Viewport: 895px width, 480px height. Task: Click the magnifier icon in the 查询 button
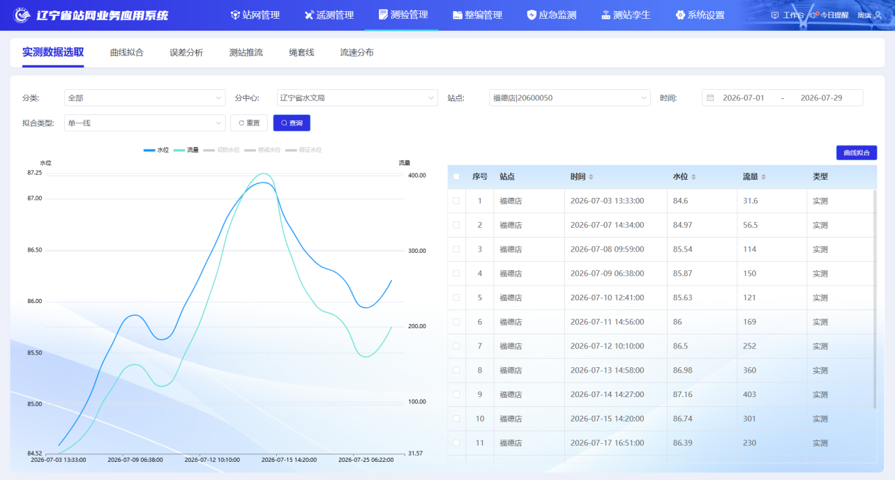pos(284,123)
